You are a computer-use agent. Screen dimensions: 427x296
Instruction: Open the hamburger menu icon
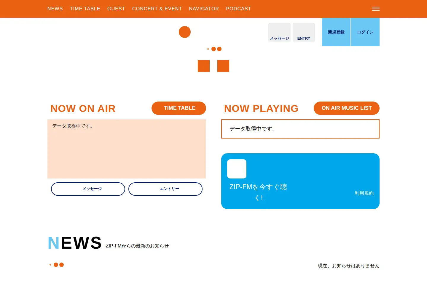[376, 9]
